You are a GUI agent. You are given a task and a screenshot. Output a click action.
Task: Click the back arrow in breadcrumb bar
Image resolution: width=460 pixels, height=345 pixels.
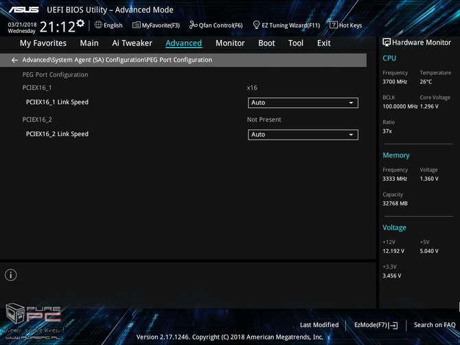pyautogui.click(x=14, y=60)
